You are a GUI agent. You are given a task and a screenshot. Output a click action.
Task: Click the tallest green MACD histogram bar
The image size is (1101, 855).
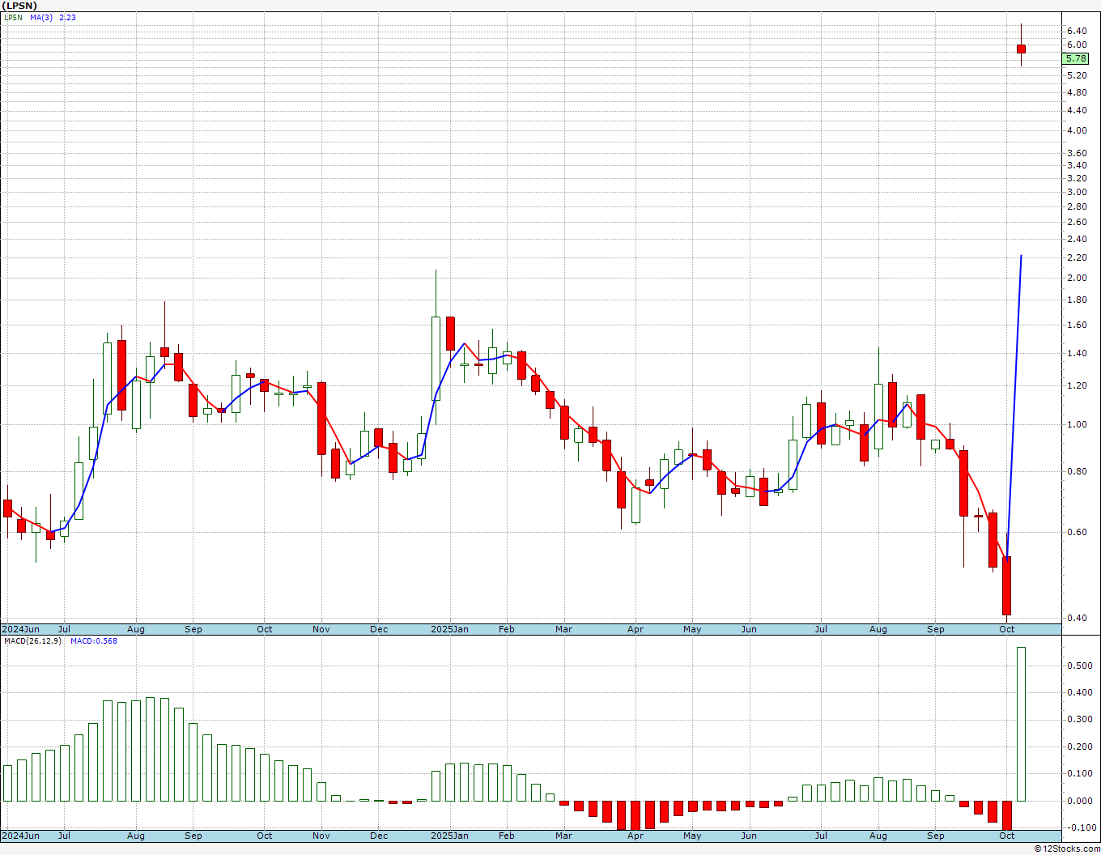[x=1021, y=724]
